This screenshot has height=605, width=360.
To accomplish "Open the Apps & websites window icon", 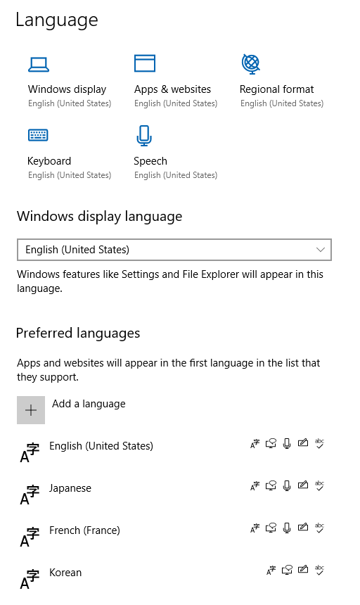I will click(145, 63).
